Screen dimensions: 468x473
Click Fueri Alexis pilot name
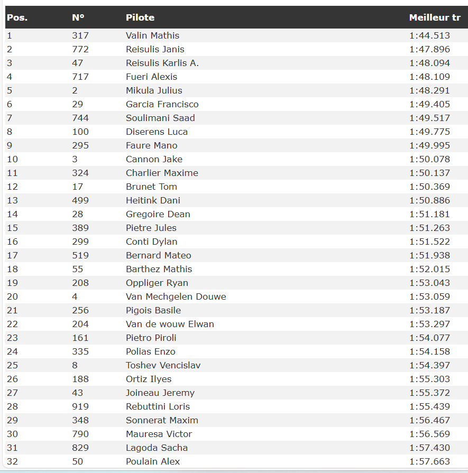pos(151,77)
